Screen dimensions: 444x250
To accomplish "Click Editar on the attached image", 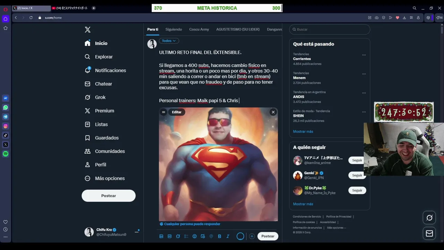I will click(177, 112).
